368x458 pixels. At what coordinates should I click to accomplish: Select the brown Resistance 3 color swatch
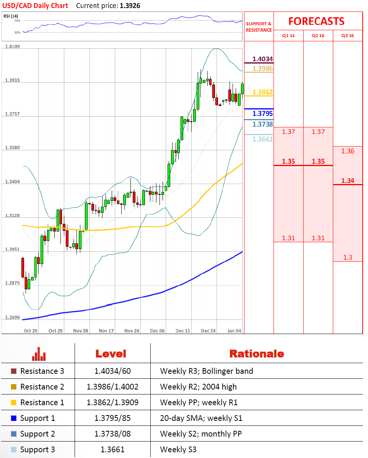click(14, 371)
